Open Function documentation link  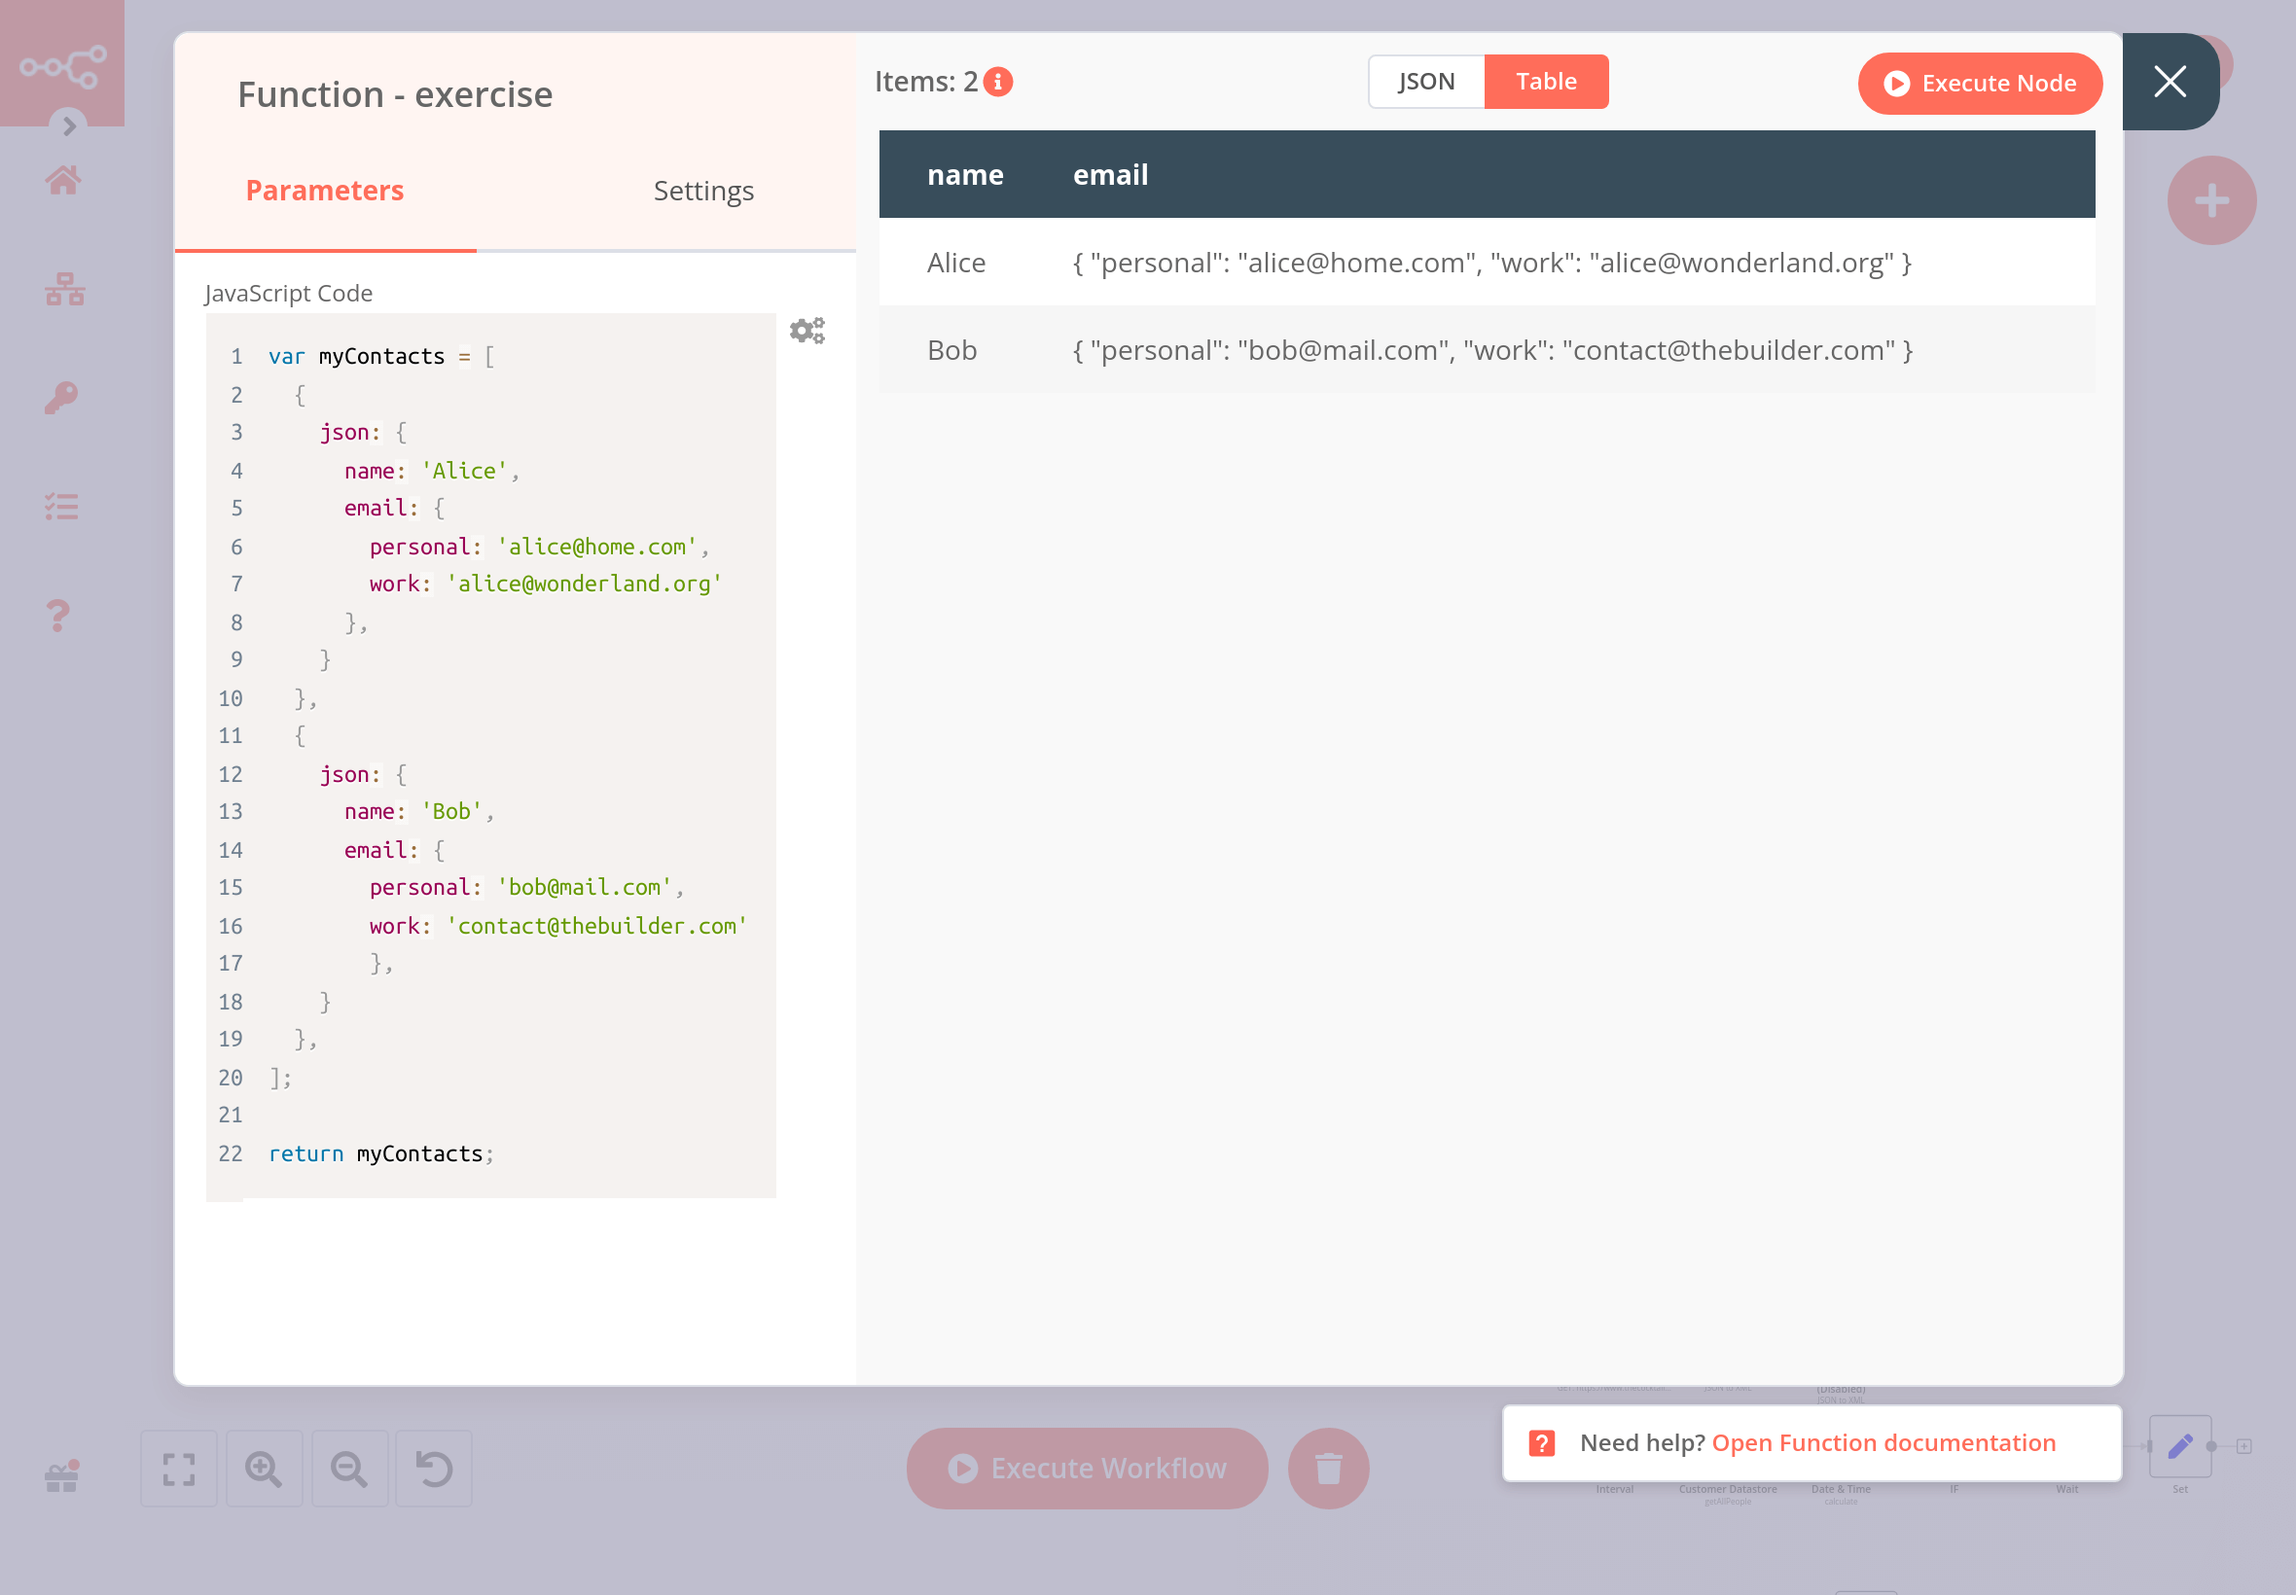tap(1883, 1442)
